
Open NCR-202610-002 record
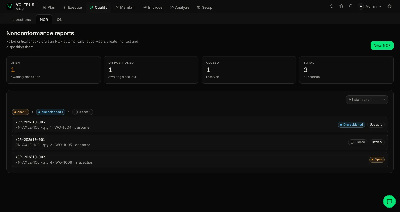(200, 160)
